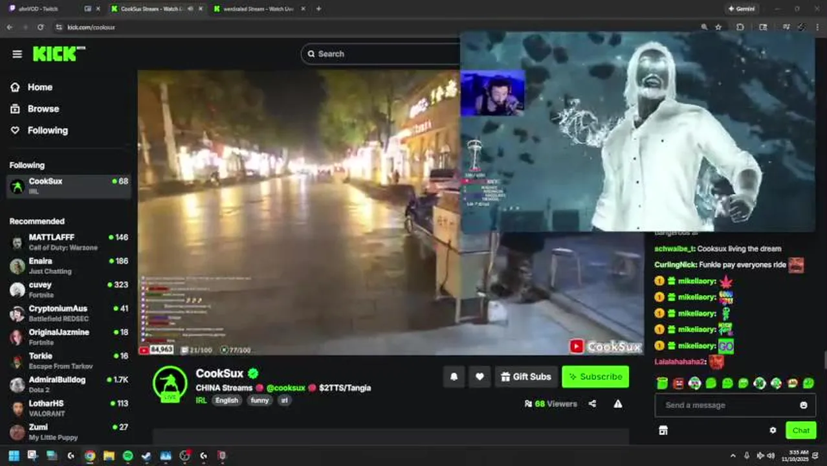Open a new browser tab
This screenshot has height=466, width=827.
click(318, 8)
